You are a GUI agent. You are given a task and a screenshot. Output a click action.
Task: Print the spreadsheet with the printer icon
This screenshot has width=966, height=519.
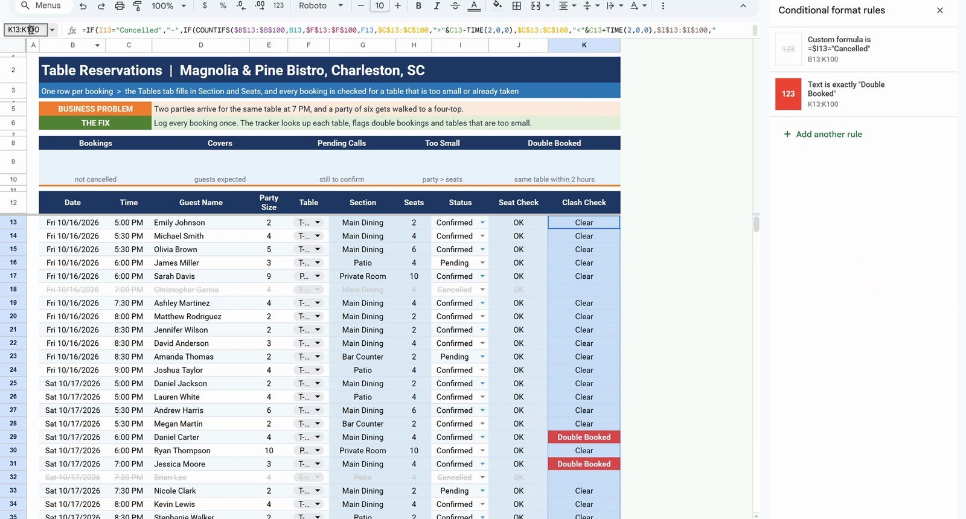(x=120, y=6)
